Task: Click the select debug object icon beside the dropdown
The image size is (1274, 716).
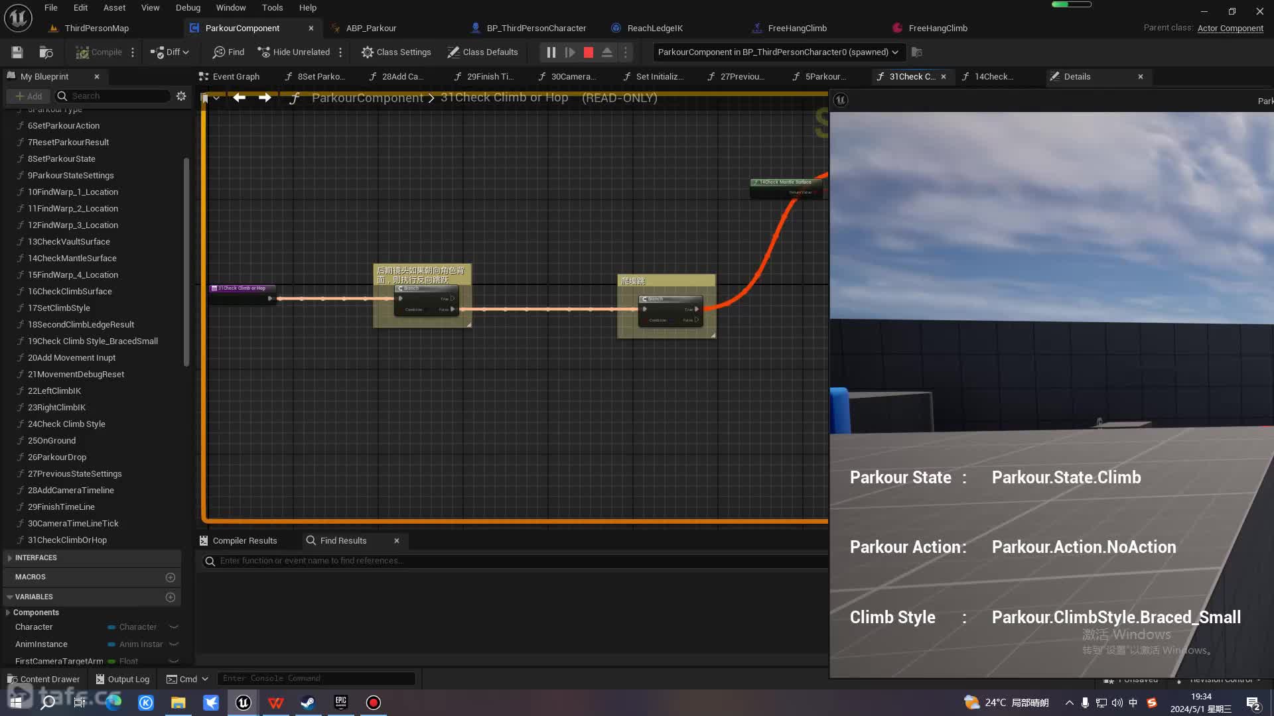Action: (917, 52)
